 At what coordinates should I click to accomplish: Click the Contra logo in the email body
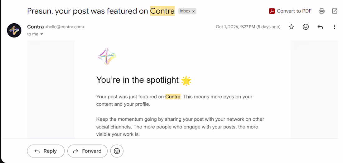[x=107, y=57]
